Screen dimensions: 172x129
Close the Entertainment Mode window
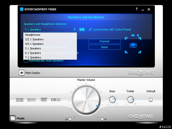149,9
